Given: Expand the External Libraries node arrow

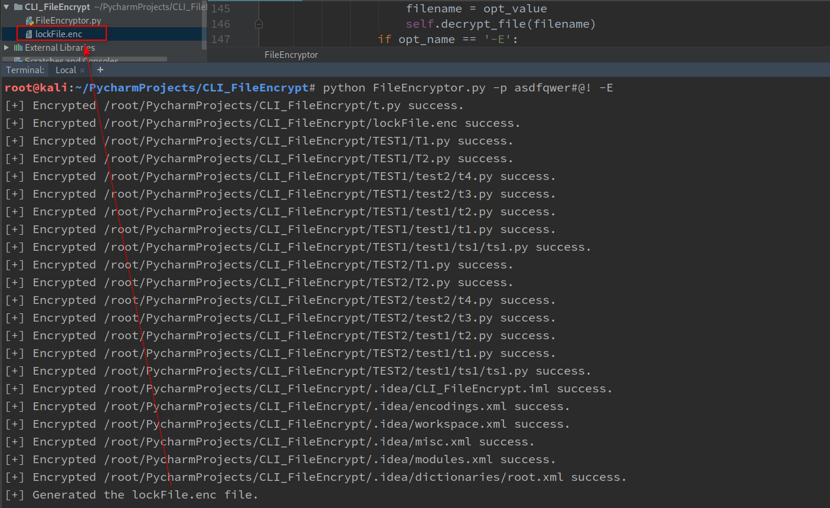Looking at the screenshot, I should [6, 47].
